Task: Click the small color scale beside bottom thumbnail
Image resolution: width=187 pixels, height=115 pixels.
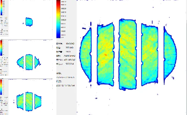Action: tap(1, 87)
